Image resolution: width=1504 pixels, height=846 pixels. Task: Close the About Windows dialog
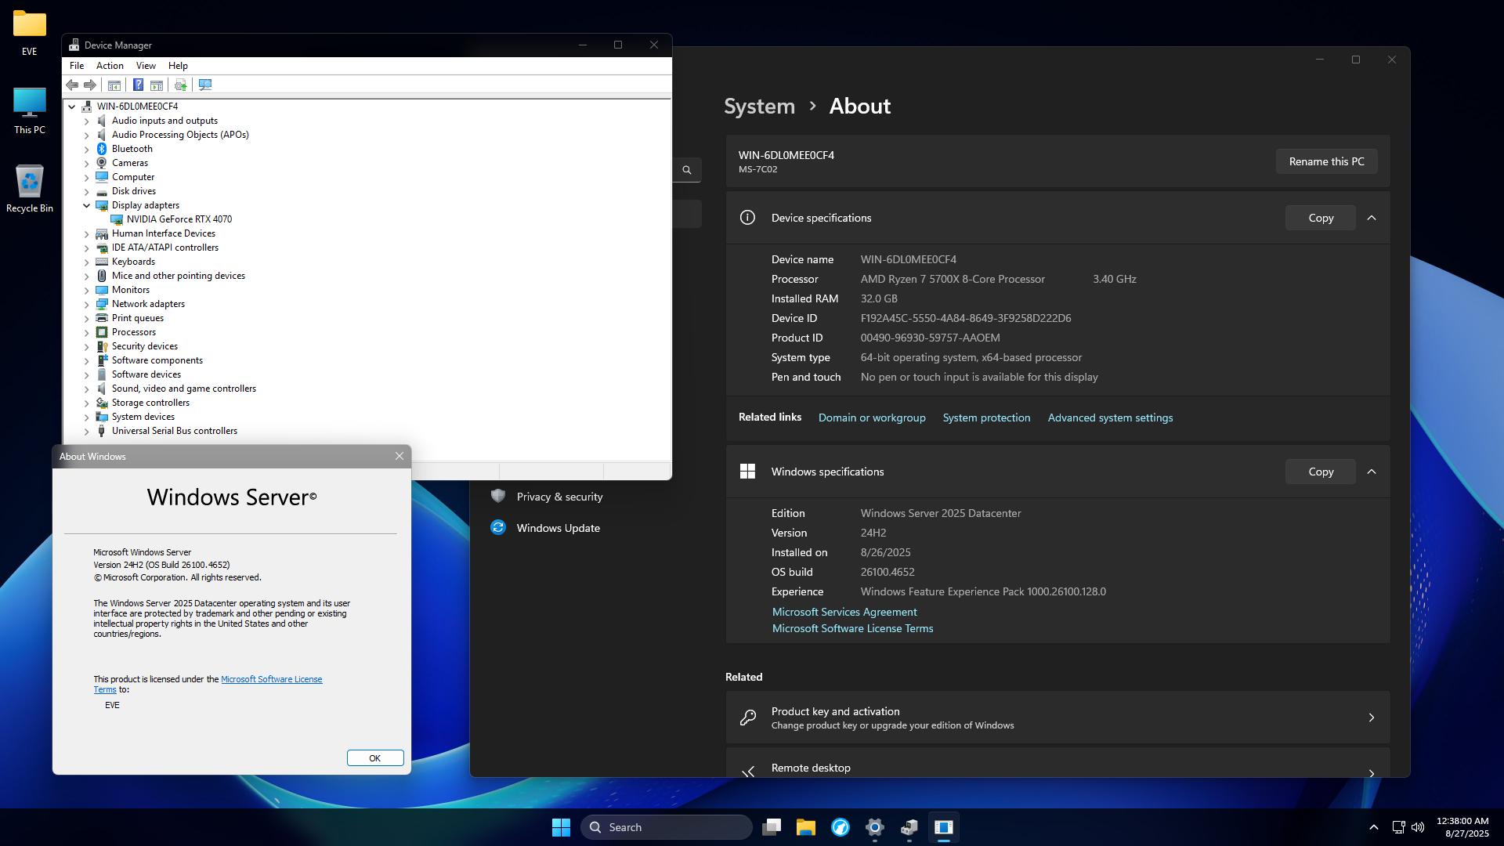pos(399,456)
